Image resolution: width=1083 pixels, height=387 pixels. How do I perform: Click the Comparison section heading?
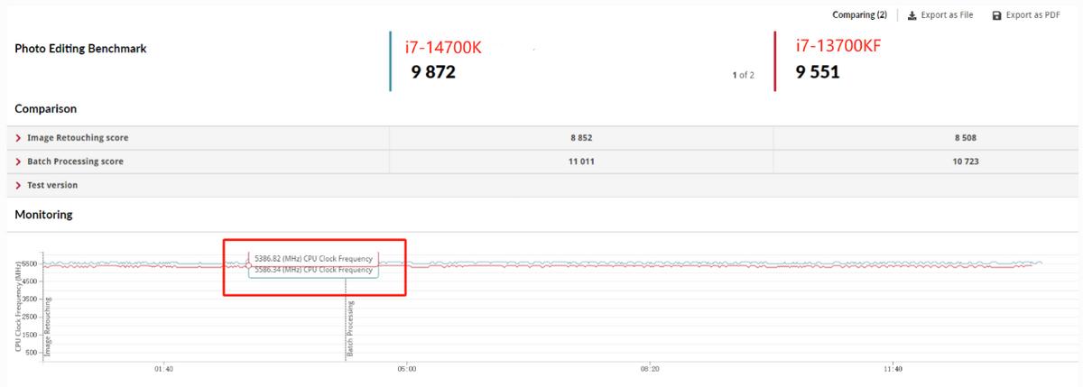pos(46,108)
